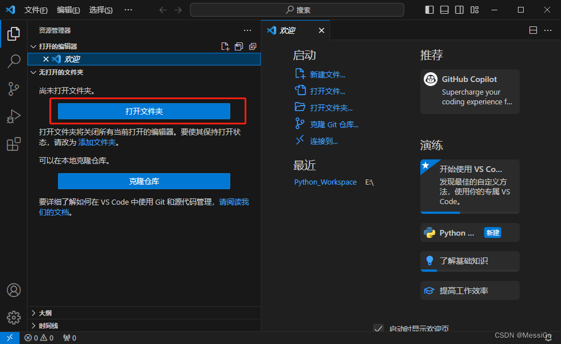This screenshot has height=344, width=561.
Task: Expand the 时间线 section
Action: pyautogui.click(x=33, y=326)
